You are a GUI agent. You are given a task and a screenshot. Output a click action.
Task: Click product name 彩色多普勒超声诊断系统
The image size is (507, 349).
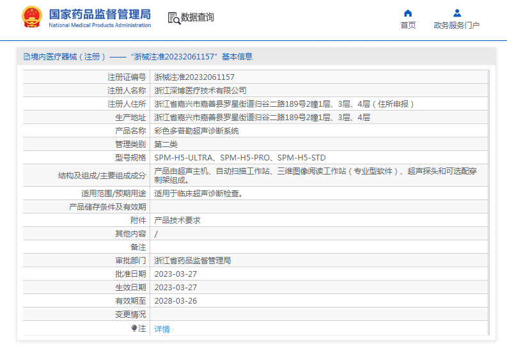[196, 130]
